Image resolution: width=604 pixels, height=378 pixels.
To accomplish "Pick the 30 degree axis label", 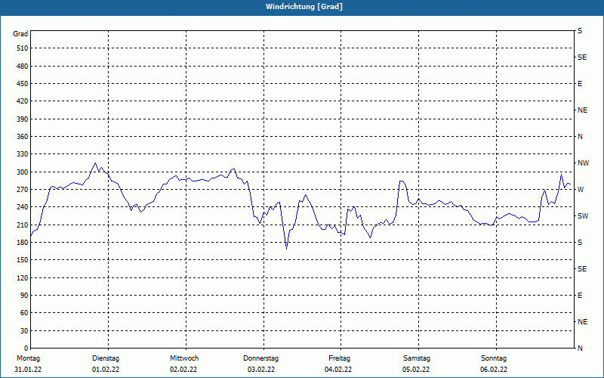I will pyautogui.click(x=24, y=331).
